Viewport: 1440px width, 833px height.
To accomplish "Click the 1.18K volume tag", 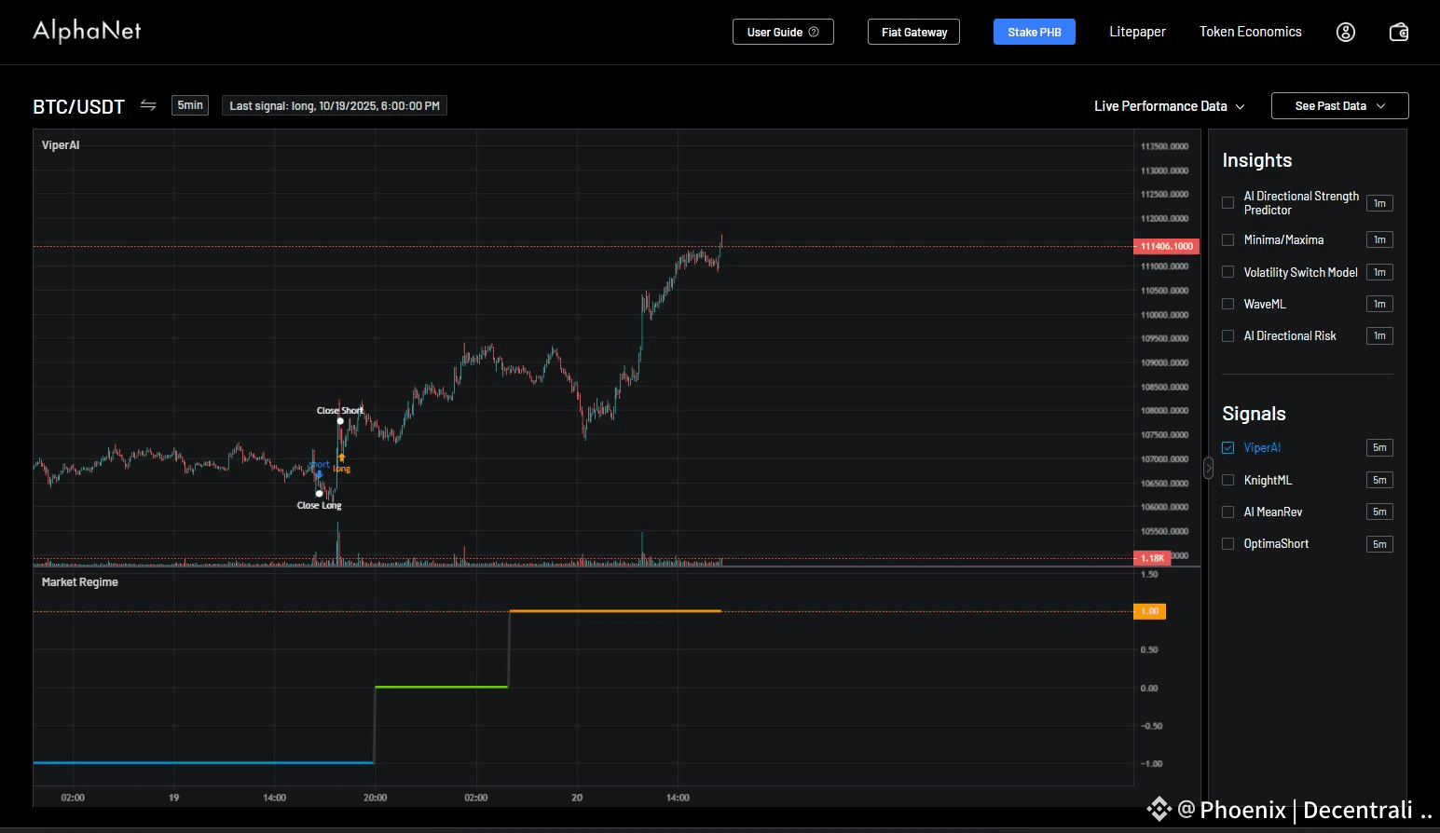I will (1152, 558).
